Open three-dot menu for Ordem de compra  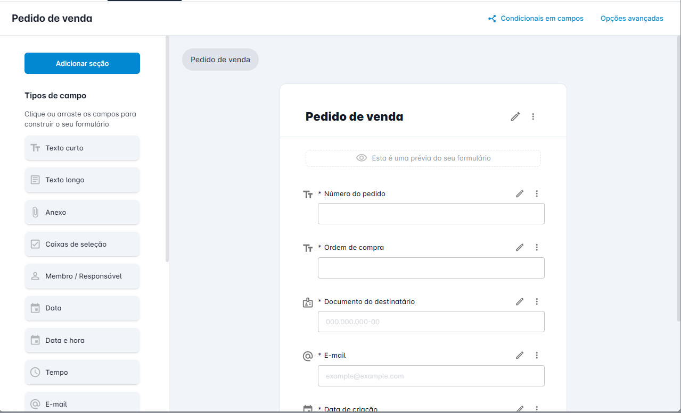coord(537,247)
